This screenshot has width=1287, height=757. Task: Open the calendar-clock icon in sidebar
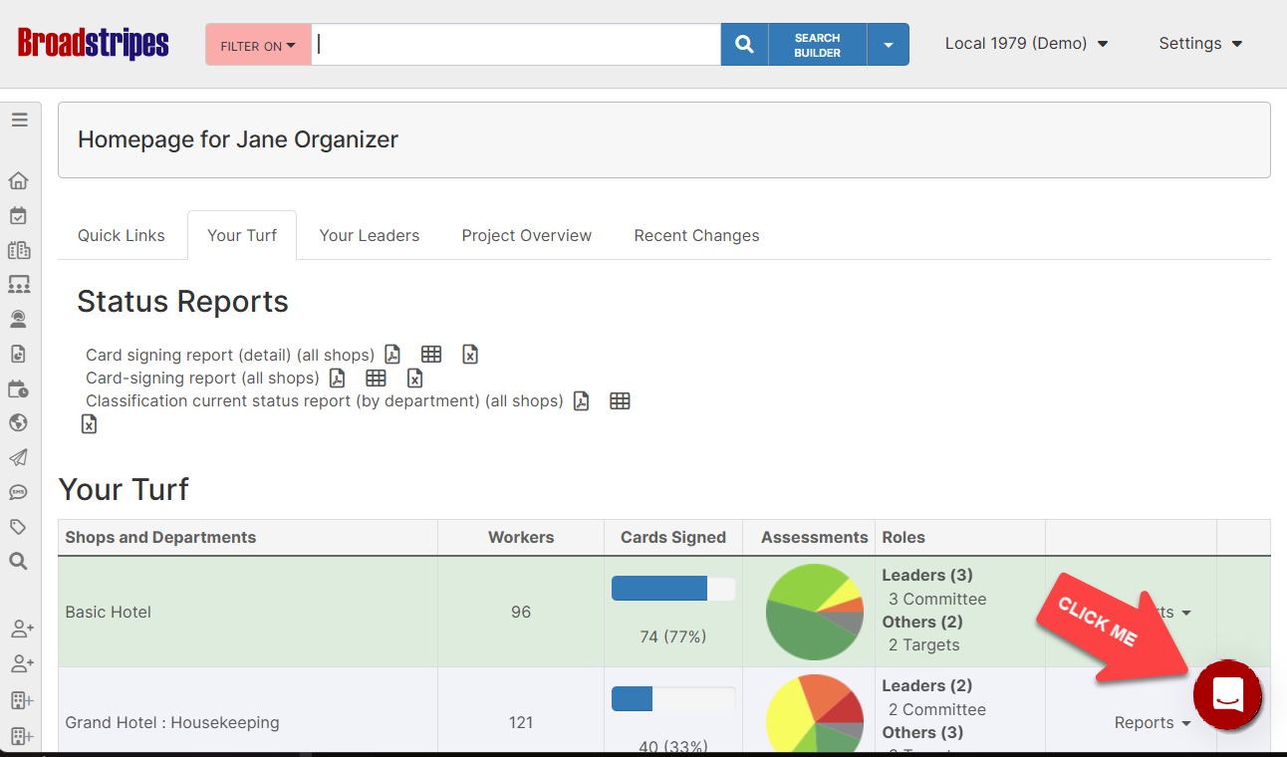tap(18, 388)
